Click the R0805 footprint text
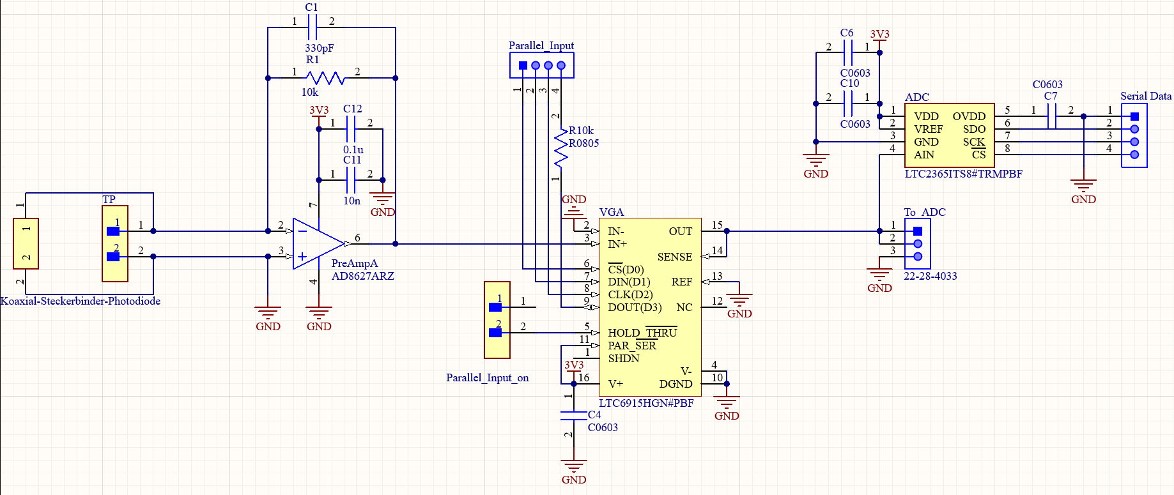Image resolution: width=1174 pixels, height=495 pixels. (x=583, y=143)
